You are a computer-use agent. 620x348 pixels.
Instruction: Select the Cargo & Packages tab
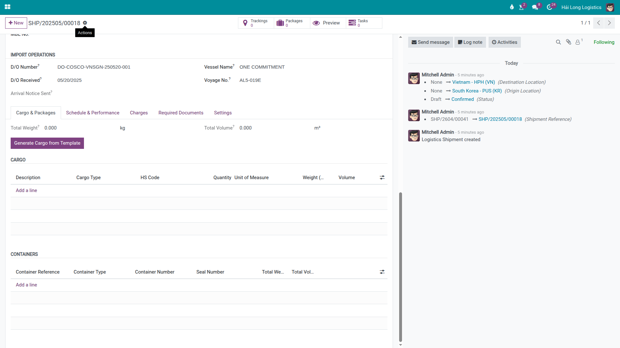click(x=36, y=113)
